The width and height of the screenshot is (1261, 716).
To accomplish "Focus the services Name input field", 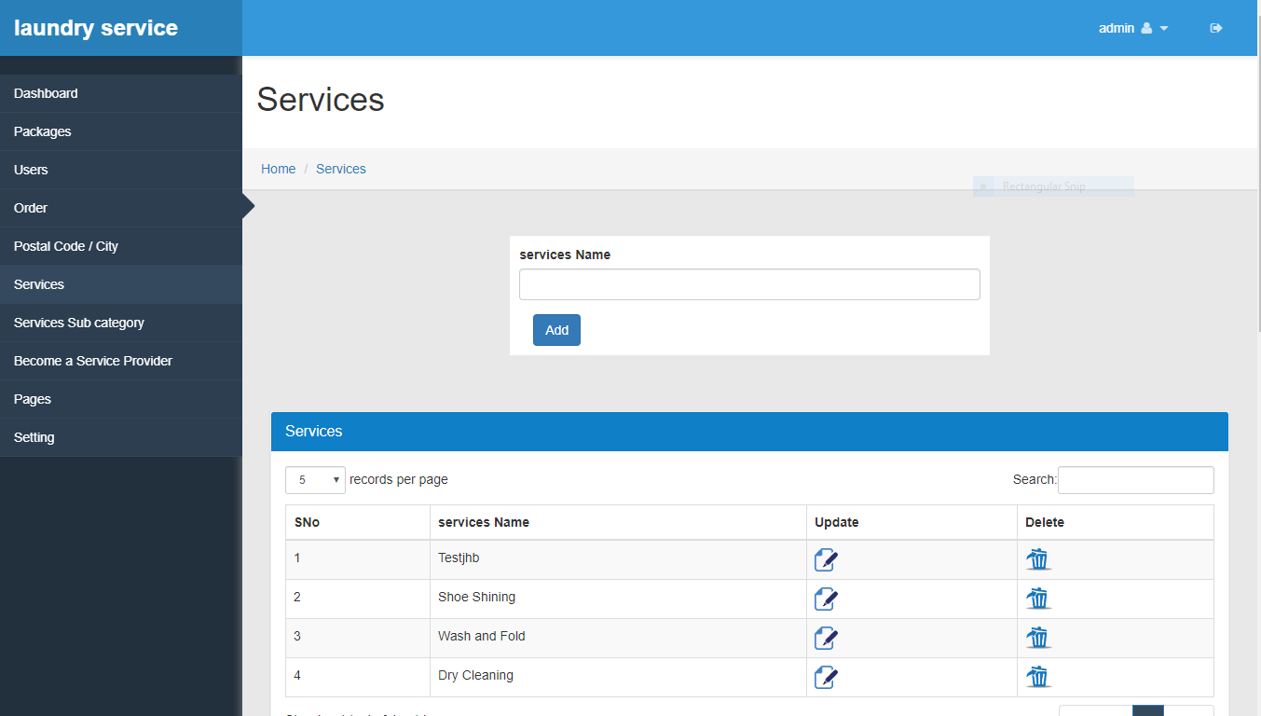I will tap(749, 284).
